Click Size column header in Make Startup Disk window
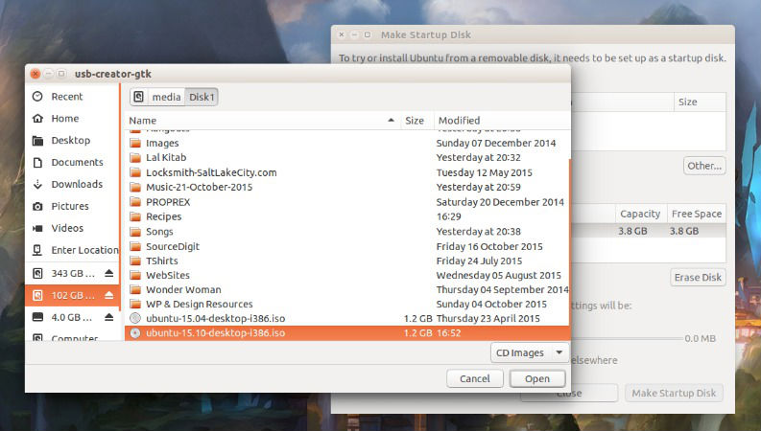The width and height of the screenshot is (761, 431). 700,102
